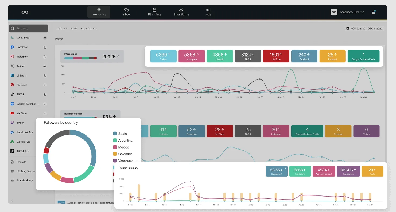Click the TikTok icon in sidebar
The width and height of the screenshot is (396, 212).
coord(12,94)
